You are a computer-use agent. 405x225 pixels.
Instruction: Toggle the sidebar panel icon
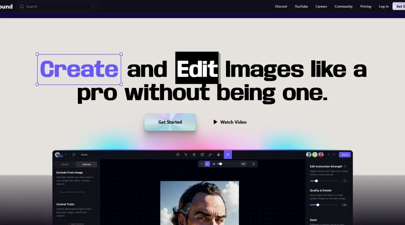(x=74, y=155)
